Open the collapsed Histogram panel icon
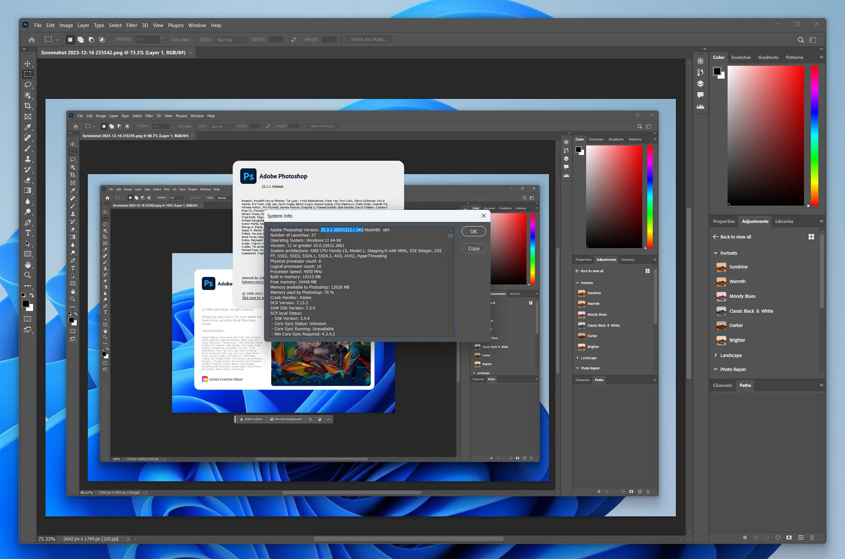845x559 pixels. (x=700, y=107)
